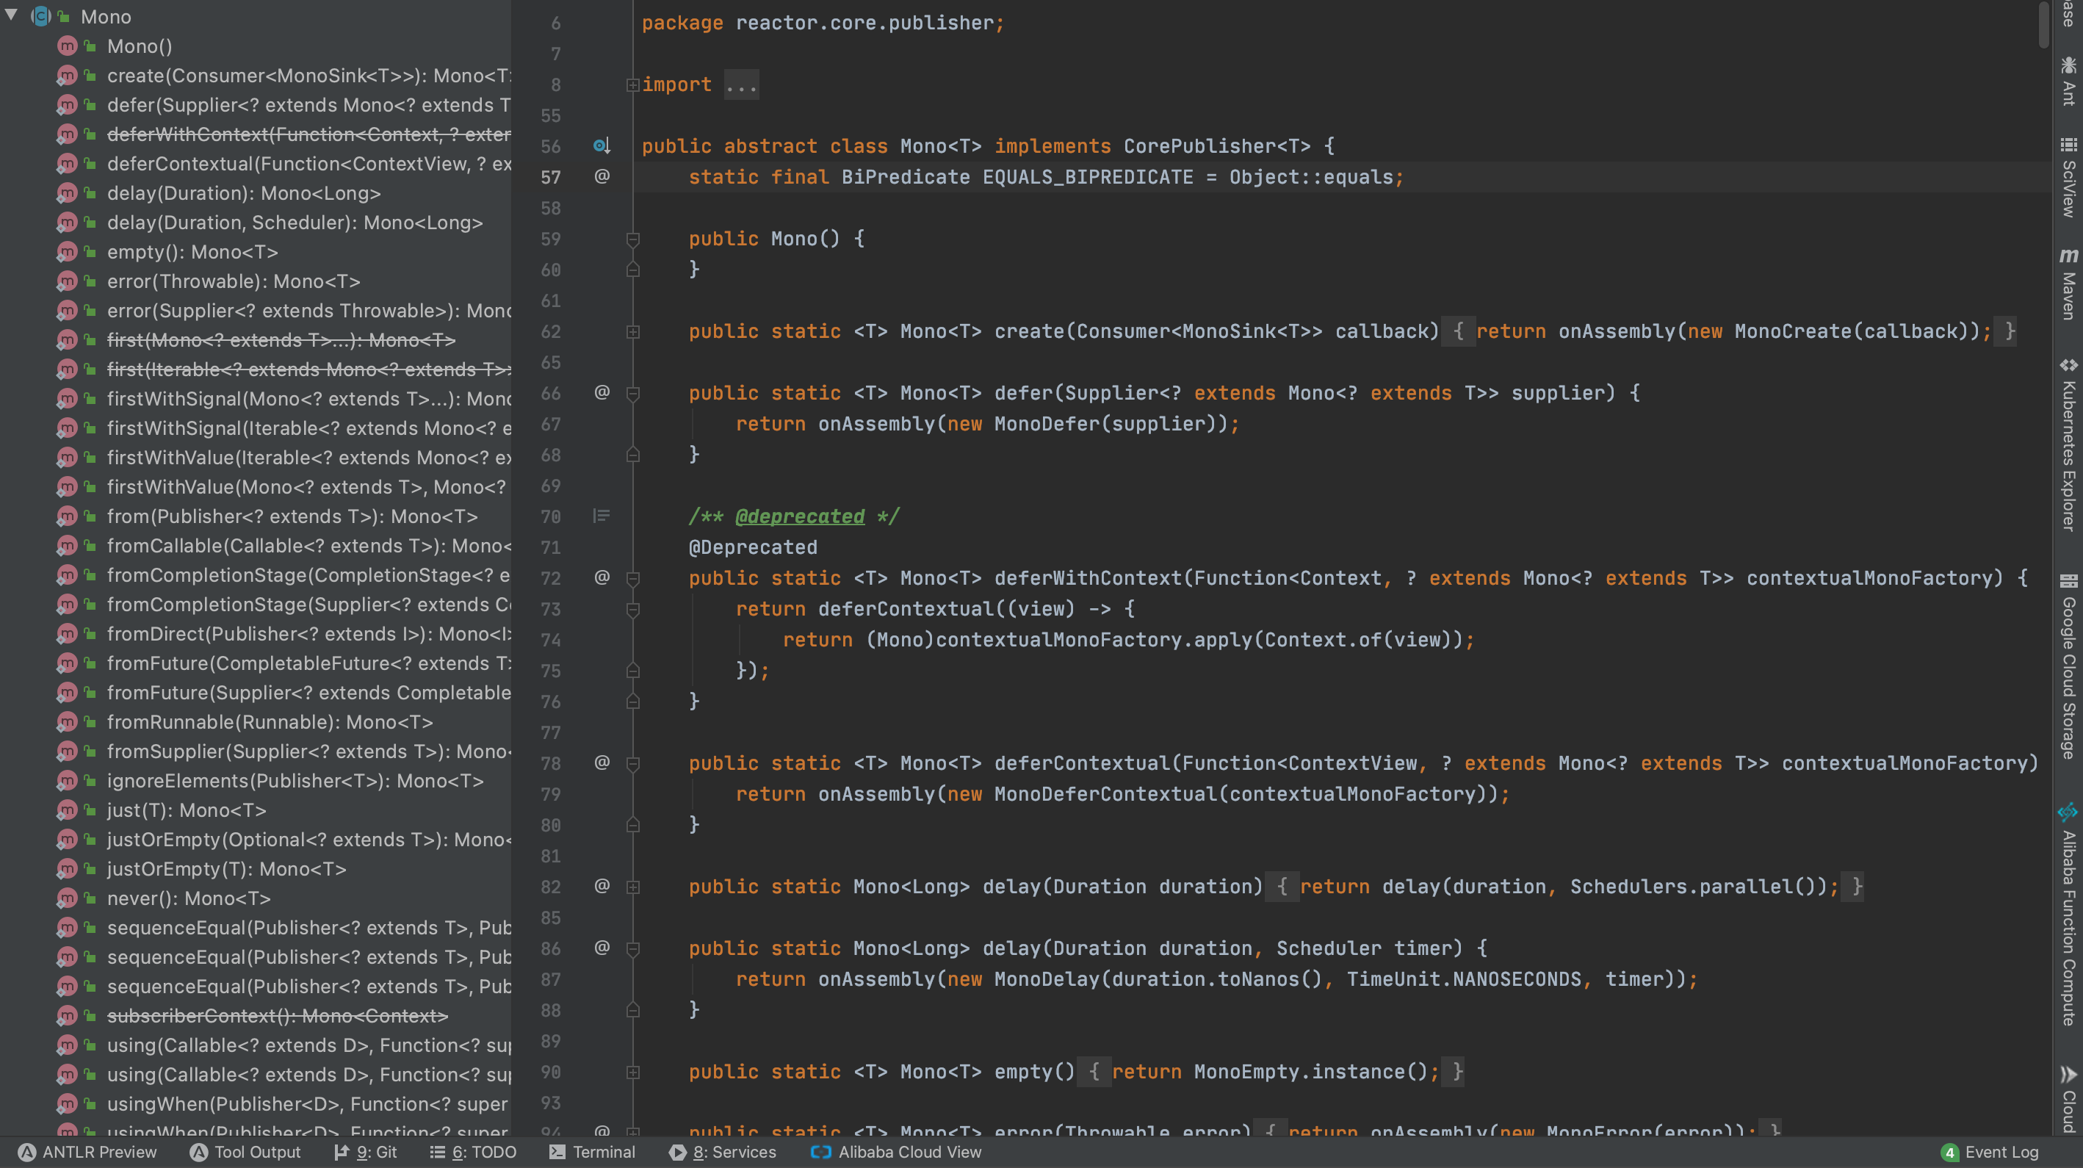Collapse the defer method body on line 66

[633, 394]
